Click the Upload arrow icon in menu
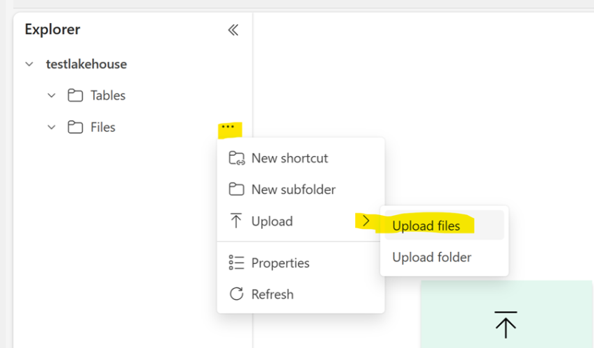Image resolution: width=594 pixels, height=348 pixels. [x=237, y=221]
